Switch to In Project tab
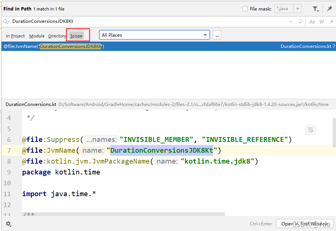 15,36
